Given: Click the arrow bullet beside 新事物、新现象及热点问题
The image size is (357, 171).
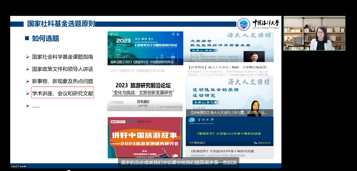Looking at the screenshot, I should pos(28,81).
